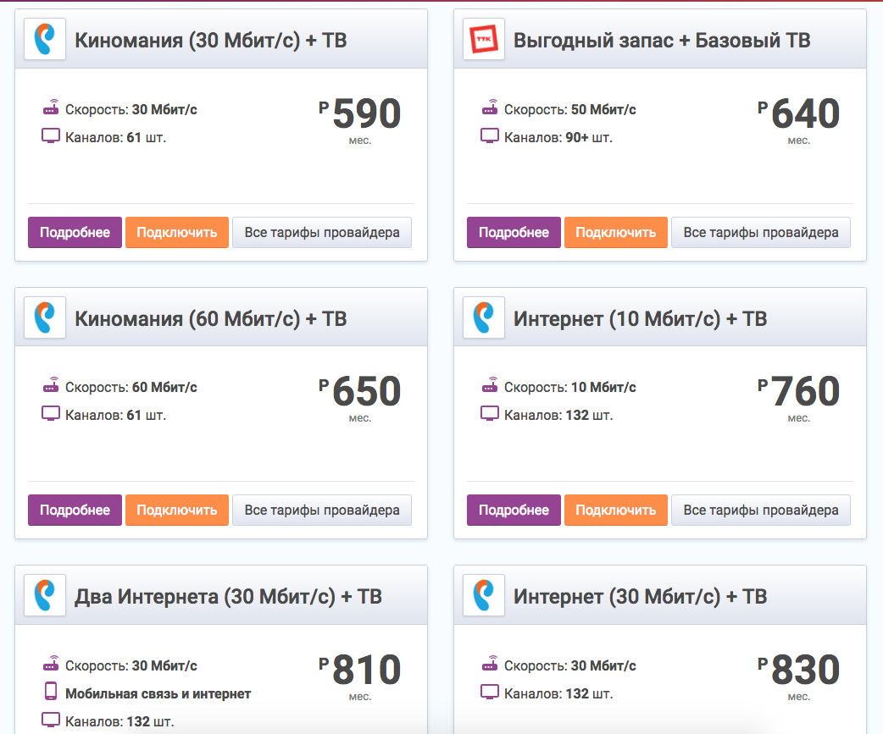883x734 pixels.
Task: Click the Два Интернета (30 Мбит/с) + ТВ title
Action: click(x=228, y=596)
